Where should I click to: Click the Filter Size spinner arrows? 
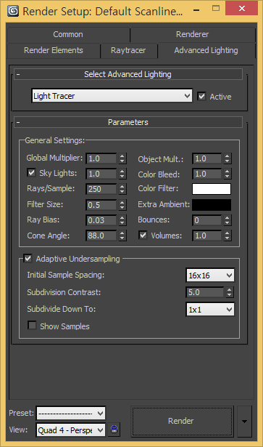pos(122,205)
